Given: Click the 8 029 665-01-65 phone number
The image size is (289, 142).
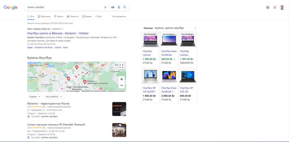Looking at the screenshot, I should point(54,110).
